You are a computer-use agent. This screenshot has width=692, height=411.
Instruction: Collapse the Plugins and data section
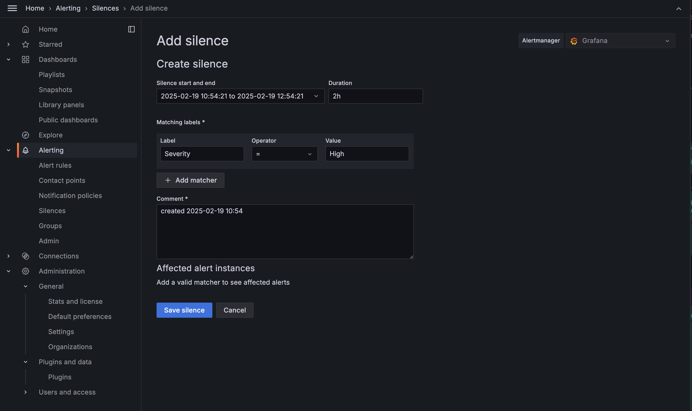click(26, 362)
